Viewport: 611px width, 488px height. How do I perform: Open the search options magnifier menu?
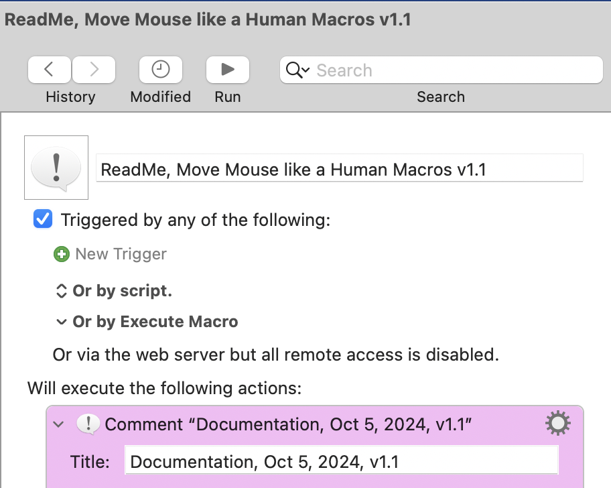coord(297,70)
